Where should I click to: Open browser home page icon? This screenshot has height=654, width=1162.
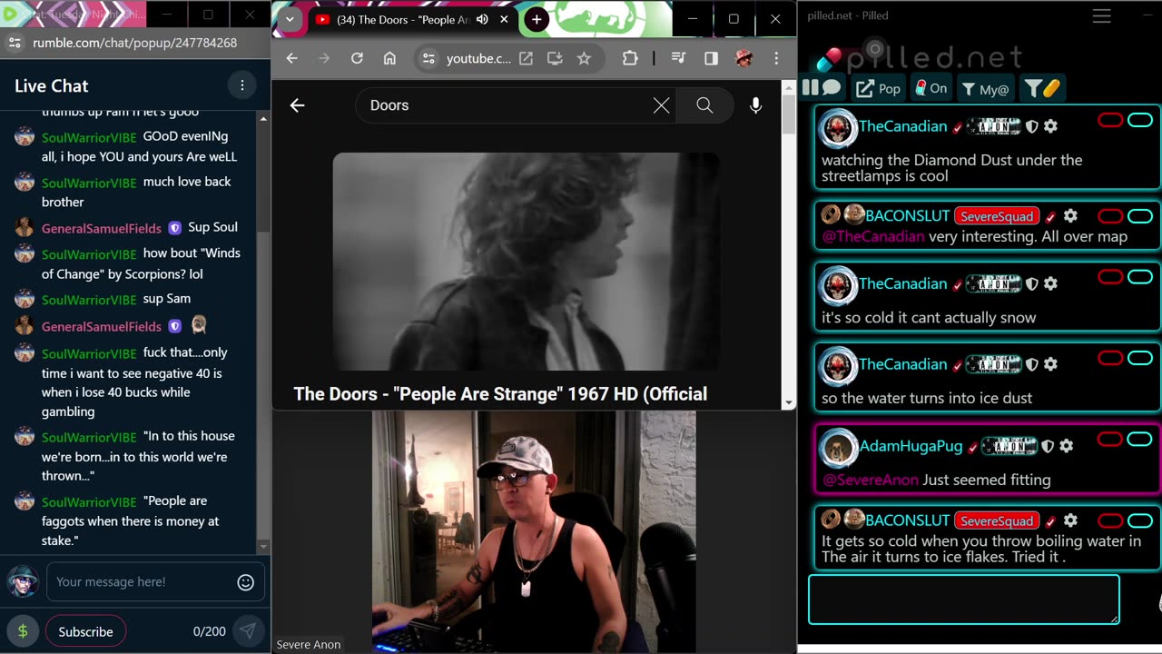(x=389, y=58)
